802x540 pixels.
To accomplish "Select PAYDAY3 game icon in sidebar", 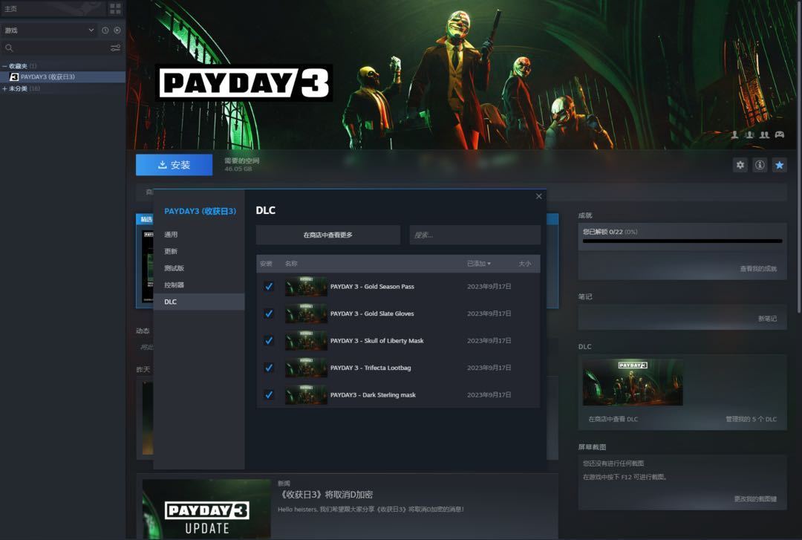I will [x=14, y=77].
